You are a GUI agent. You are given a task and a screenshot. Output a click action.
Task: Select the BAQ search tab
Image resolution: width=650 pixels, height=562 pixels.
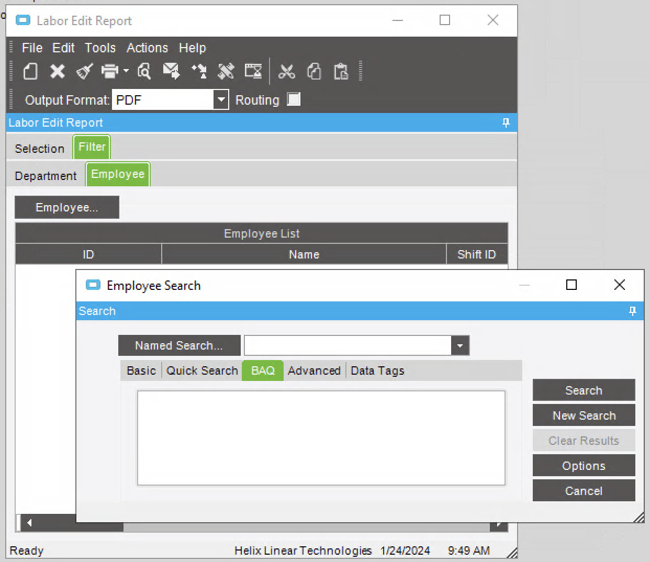(x=263, y=370)
